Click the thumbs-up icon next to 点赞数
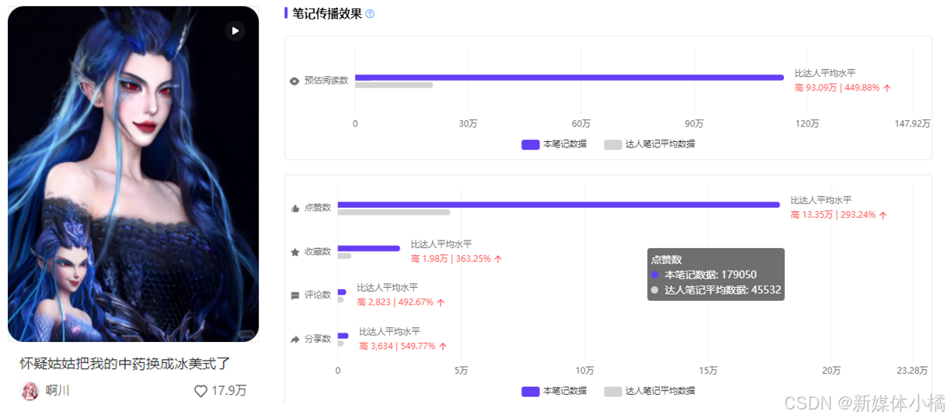 pyautogui.click(x=295, y=208)
